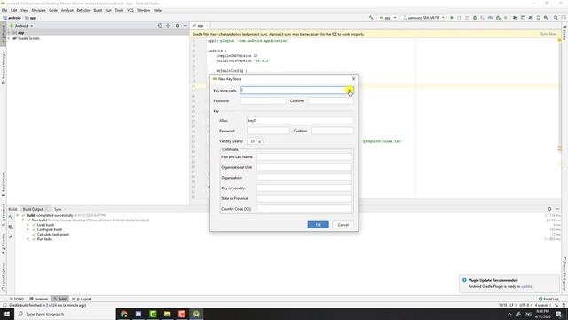Click the Windows Start button
The height and width of the screenshot is (320, 568).
[7, 314]
